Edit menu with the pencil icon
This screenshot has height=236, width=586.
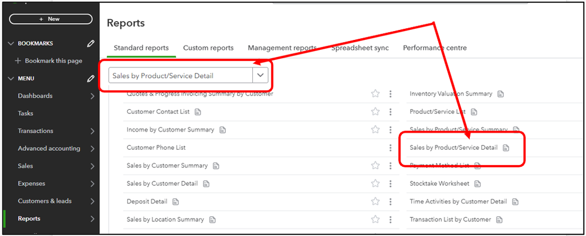pos(90,79)
